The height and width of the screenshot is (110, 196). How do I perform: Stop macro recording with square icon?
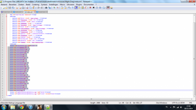[93, 8]
